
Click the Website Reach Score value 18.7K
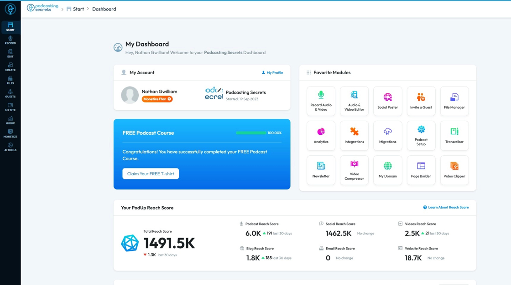[413, 258]
